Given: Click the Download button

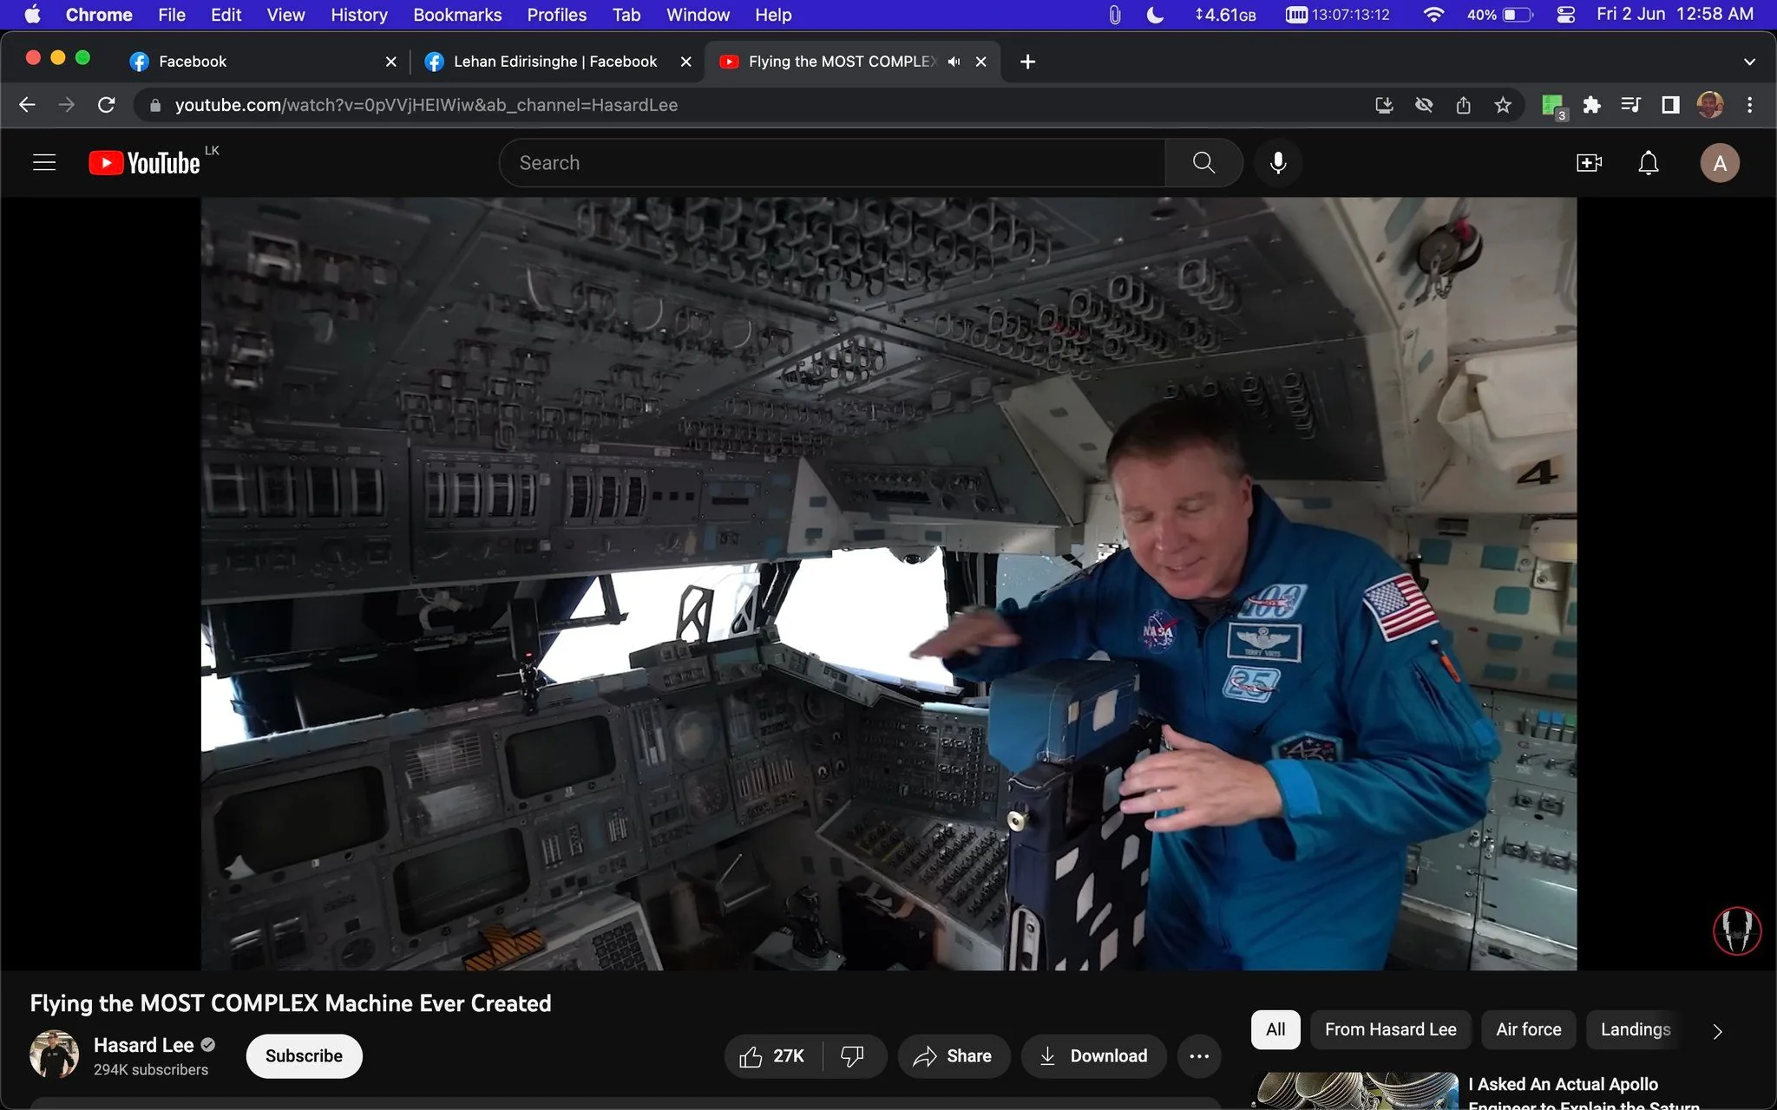Looking at the screenshot, I should tap(1093, 1056).
